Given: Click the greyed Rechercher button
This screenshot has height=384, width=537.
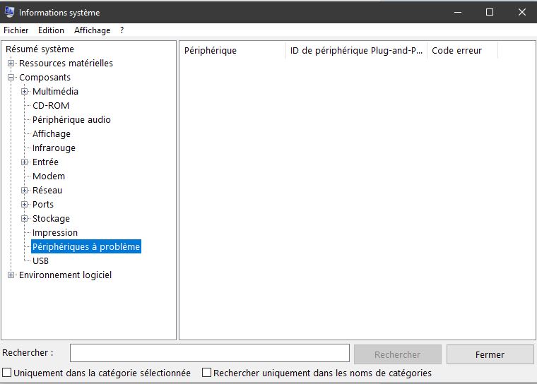Looking at the screenshot, I should [397, 354].
